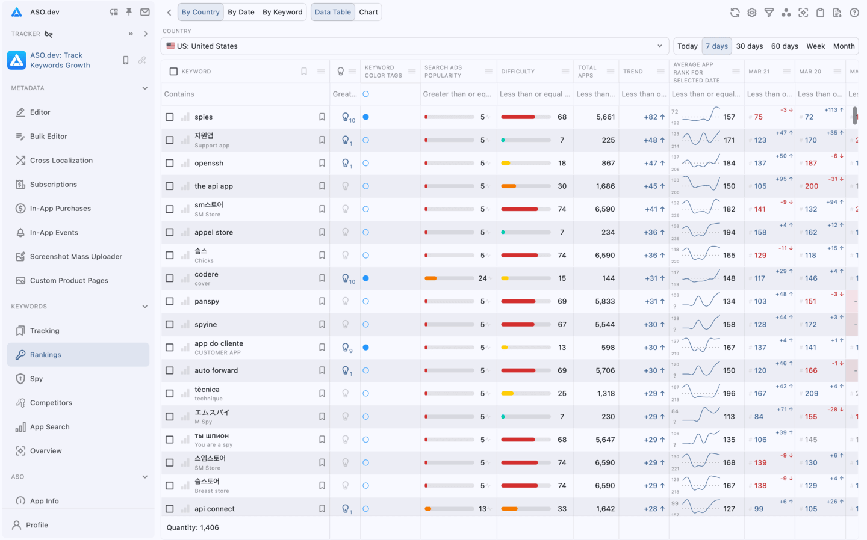867x540 pixels.
Task: Collapse the KEYWORDS section
Action: point(145,306)
